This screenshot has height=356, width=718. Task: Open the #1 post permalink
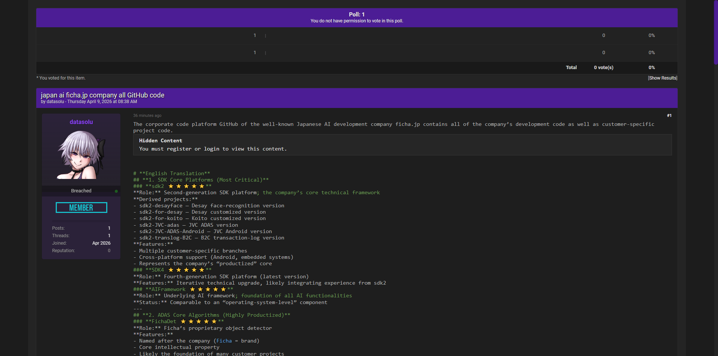669,116
